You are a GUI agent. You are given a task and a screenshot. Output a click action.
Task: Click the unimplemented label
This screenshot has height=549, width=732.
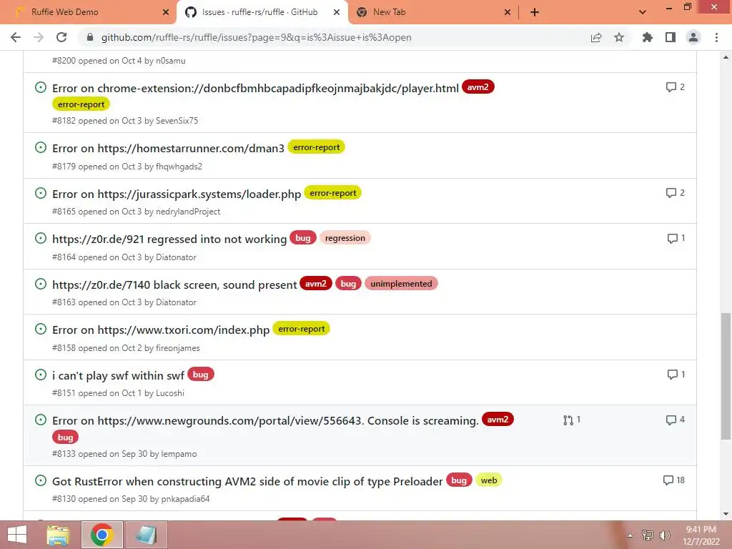(401, 283)
